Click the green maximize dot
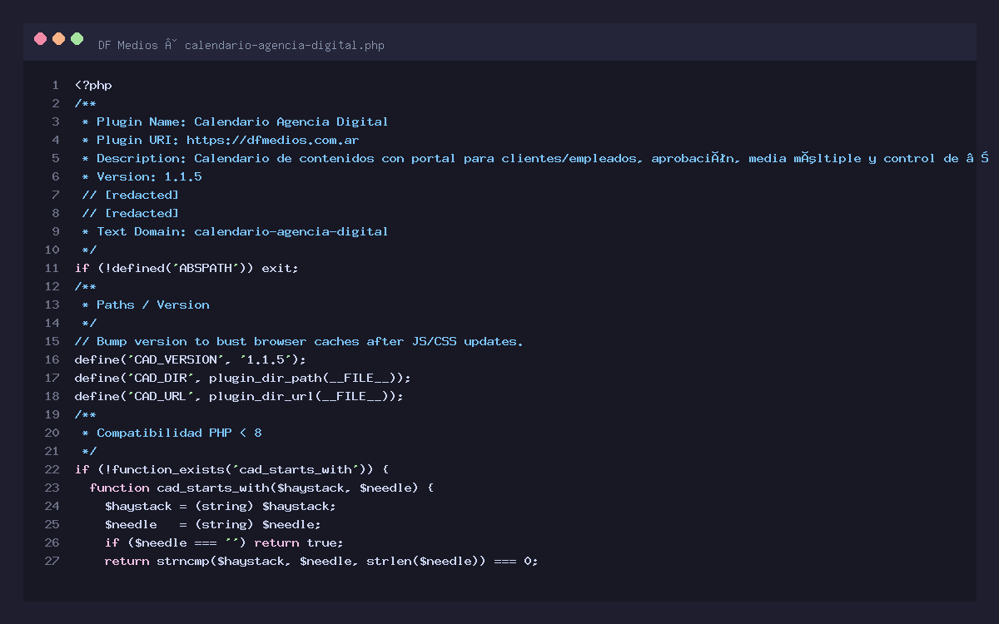Image resolution: width=999 pixels, height=624 pixels. [x=77, y=38]
